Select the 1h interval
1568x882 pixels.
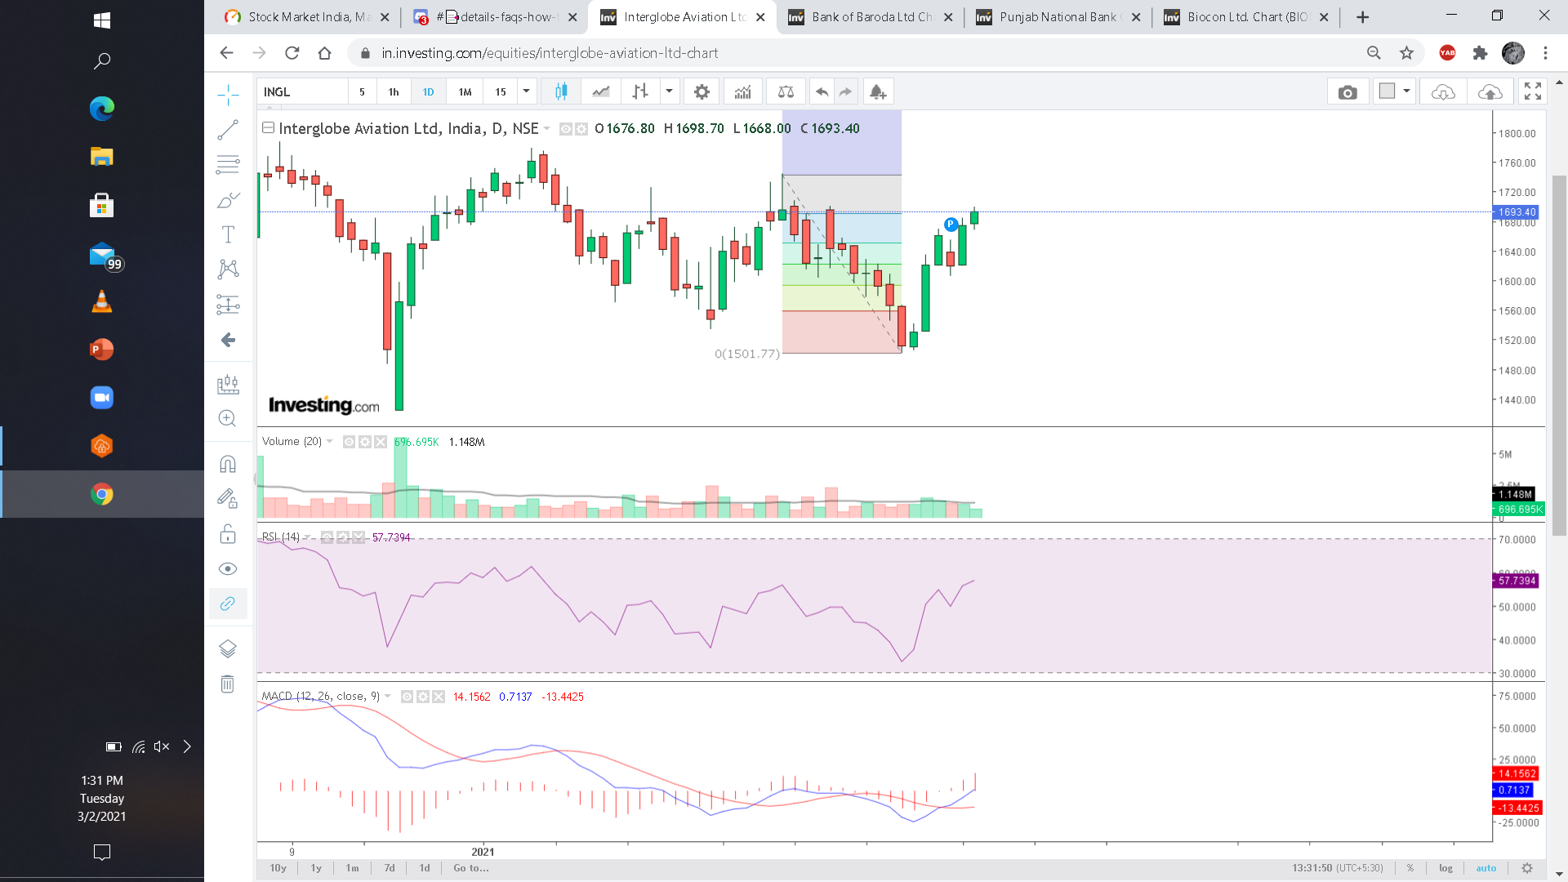point(394,91)
